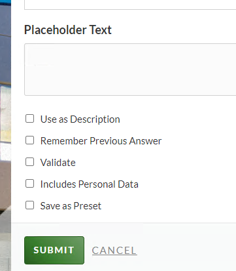This screenshot has width=236, height=271.
Task: Submit the form with green SUBMIT button
Action: [x=54, y=250]
